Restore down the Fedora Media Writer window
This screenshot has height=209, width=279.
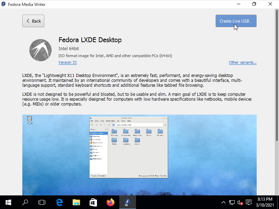[x=254, y=4]
